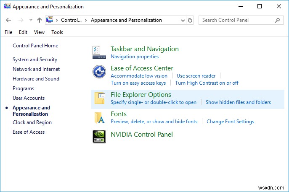Click the Ease of Access Center icon
289x192 pixels.
(x=99, y=72)
